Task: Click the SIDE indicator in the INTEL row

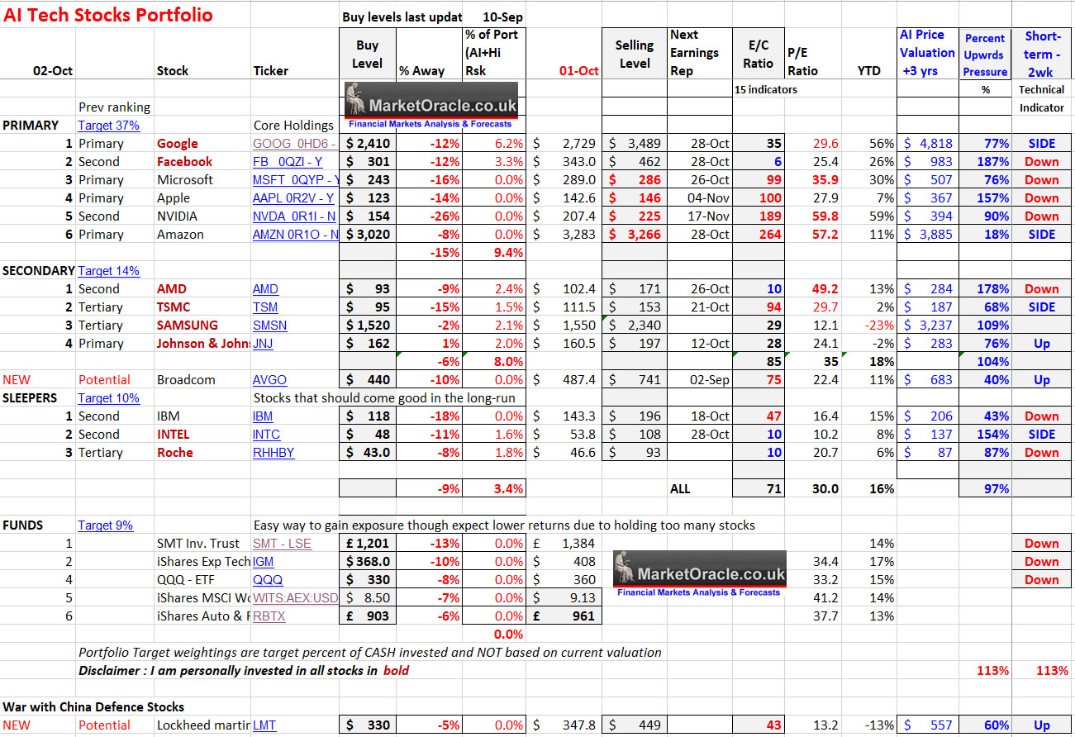Action: point(1042,435)
